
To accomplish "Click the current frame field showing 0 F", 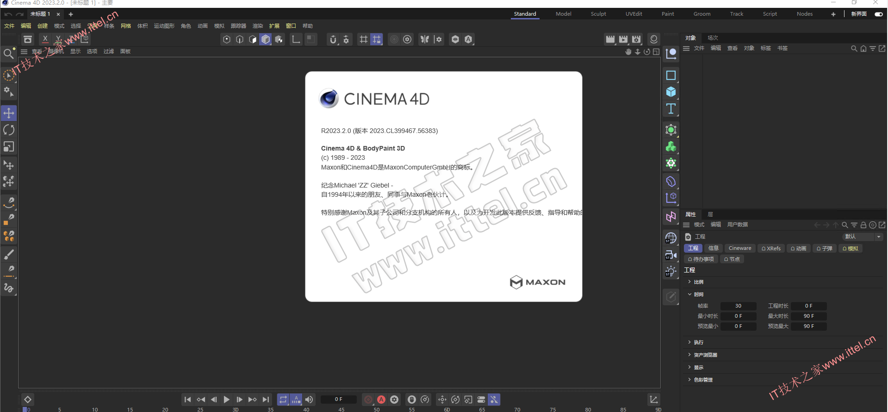I will click(x=338, y=400).
